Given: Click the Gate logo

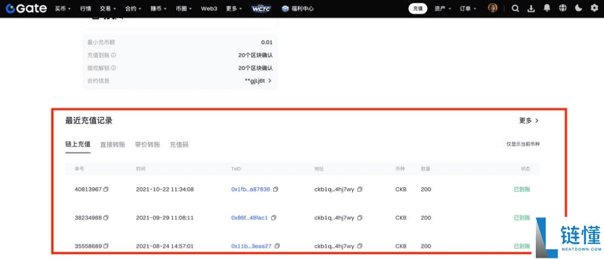Looking at the screenshot, I should (x=26, y=8).
